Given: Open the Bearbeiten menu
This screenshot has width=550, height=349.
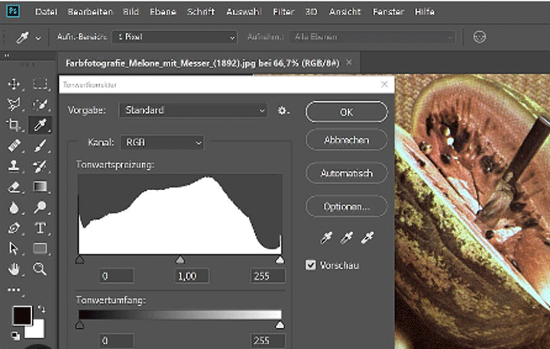Looking at the screenshot, I should (90, 12).
